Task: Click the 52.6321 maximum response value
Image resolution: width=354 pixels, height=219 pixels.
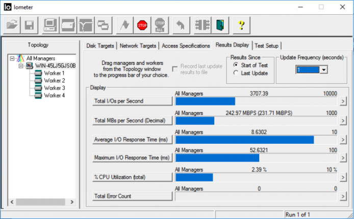Action: point(259,150)
